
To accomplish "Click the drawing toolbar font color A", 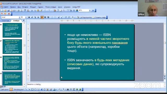I will pyautogui.click(x=63, y=89).
